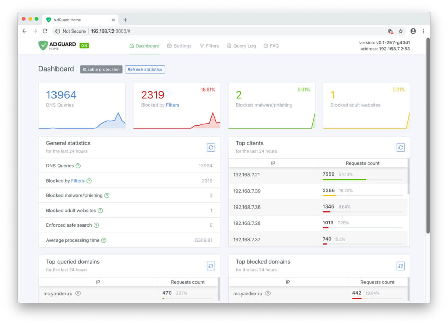Show mc.yandex.ru details in Top blocked domains
This screenshot has height=326, width=448.
tap(267, 293)
